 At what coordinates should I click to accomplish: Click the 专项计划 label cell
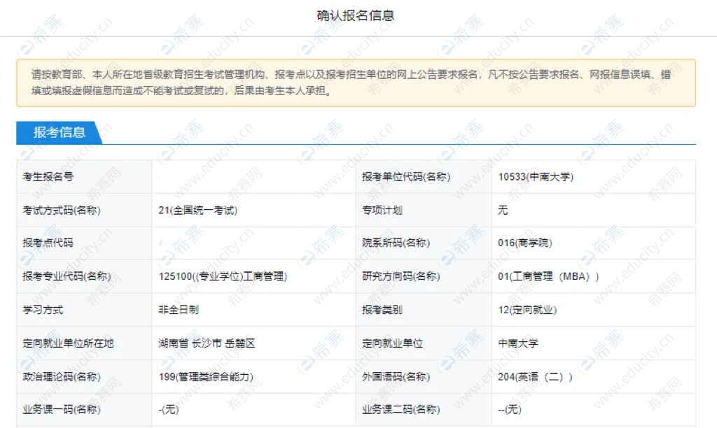click(382, 211)
